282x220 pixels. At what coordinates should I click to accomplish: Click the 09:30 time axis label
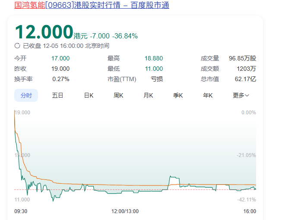[x=21, y=211]
